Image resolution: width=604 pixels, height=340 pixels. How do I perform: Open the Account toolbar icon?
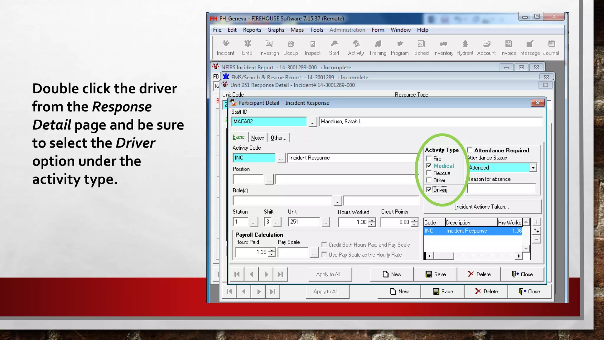pos(486,48)
